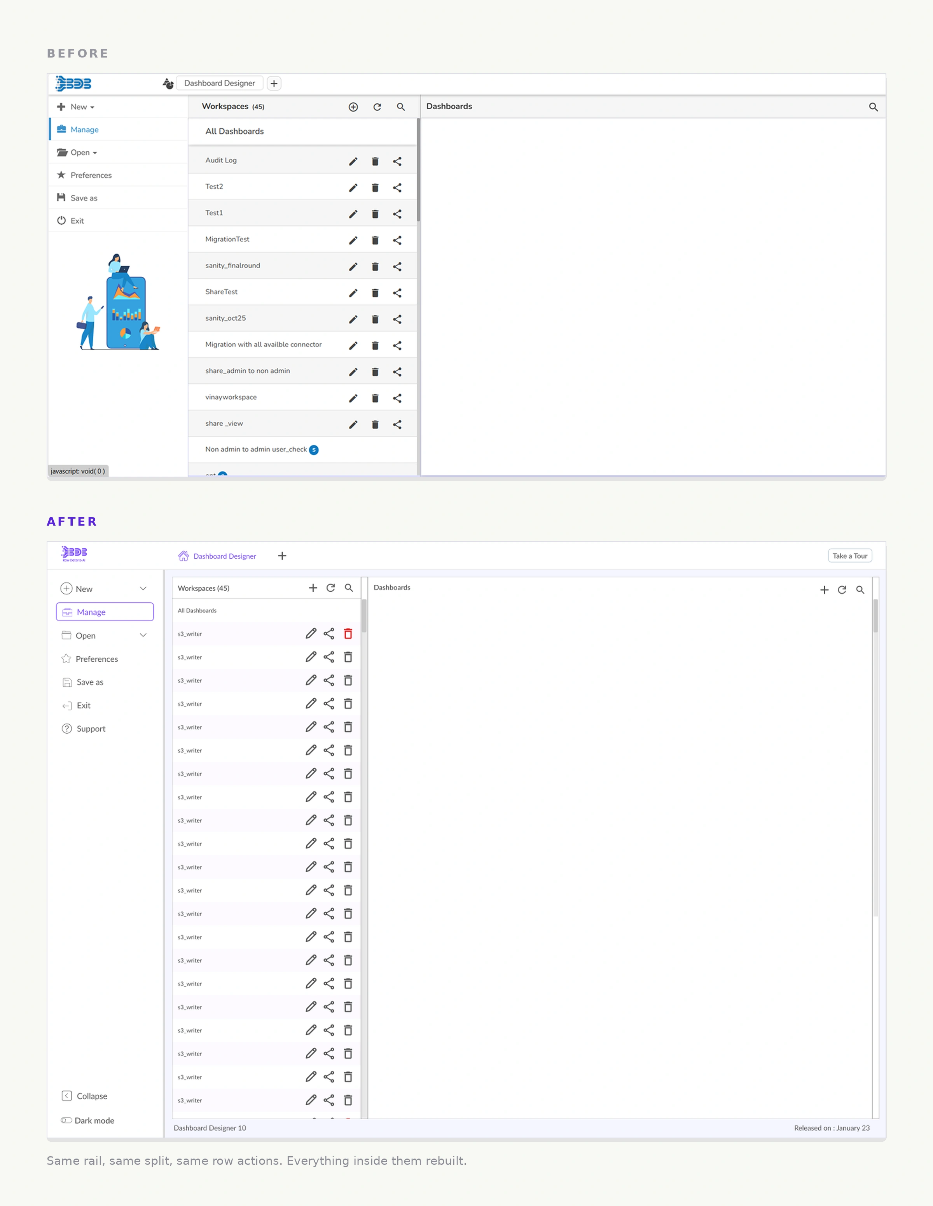Click the blue BDB logo in Before screen
Screen dimensions: 933x1206
tap(73, 83)
